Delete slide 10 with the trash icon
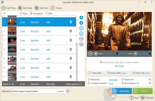 (x=71, y=68)
